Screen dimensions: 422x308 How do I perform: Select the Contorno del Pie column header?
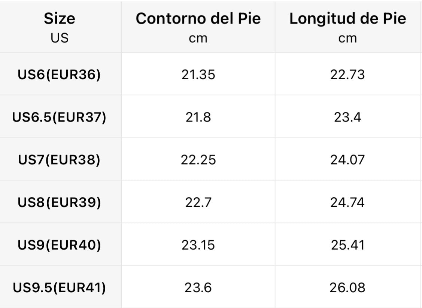click(198, 27)
